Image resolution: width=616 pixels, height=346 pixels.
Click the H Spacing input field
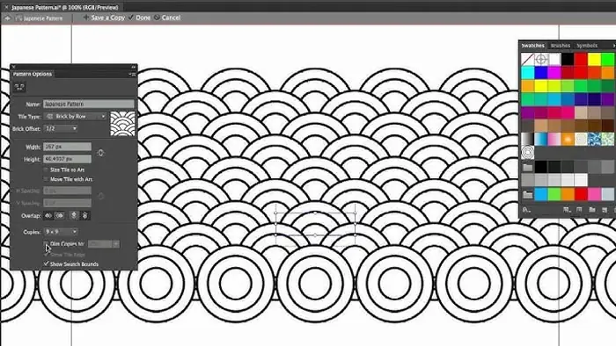tap(67, 191)
